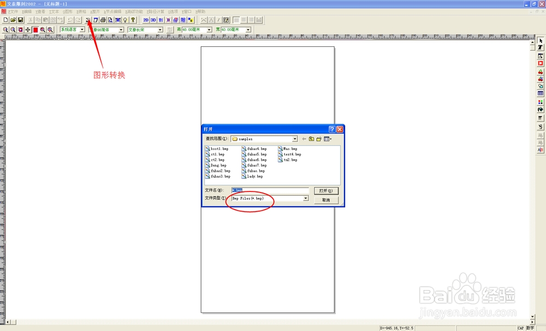Click the light bulb toolbar icon
Image resolution: width=546 pixels, height=331 pixels.
point(126,20)
